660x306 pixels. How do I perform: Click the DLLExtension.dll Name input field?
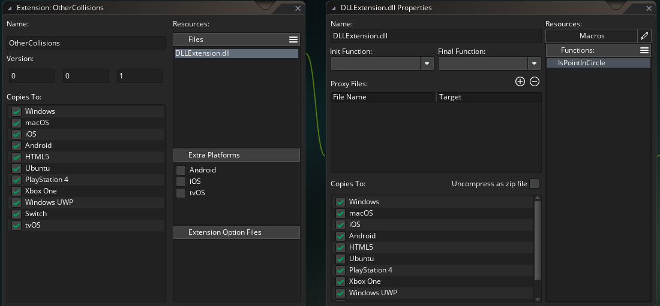[x=436, y=36]
